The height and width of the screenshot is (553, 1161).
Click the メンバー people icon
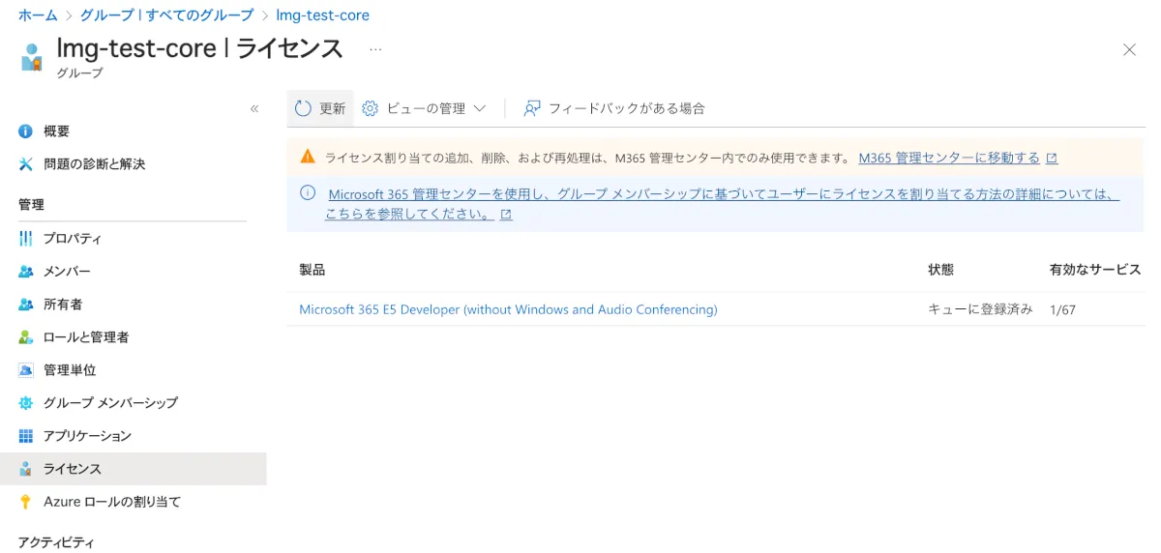pyautogui.click(x=26, y=272)
